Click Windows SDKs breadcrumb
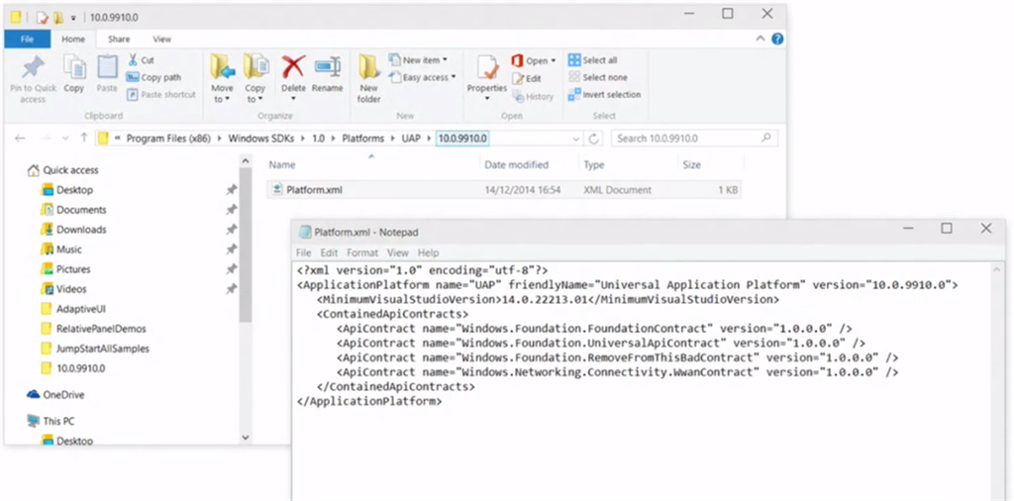1014x501 pixels. [x=261, y=139]
